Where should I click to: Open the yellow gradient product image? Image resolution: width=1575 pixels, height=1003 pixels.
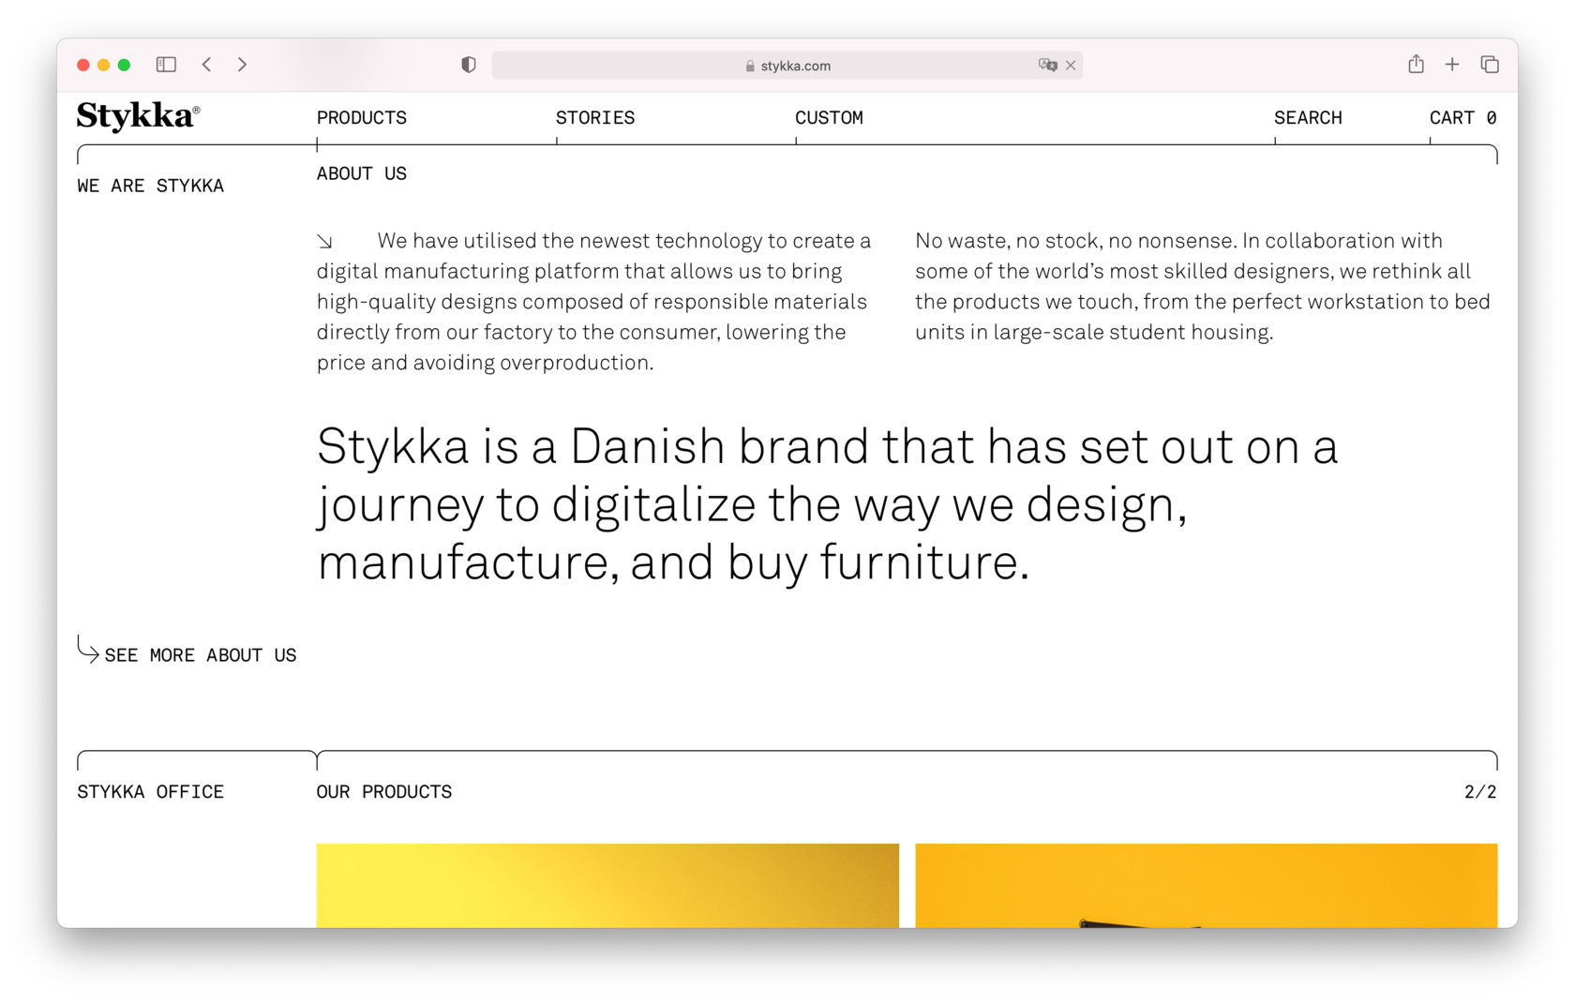click(x=607, y=886)
